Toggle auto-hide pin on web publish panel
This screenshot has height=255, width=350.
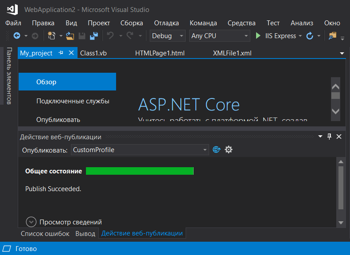(329, 136)
